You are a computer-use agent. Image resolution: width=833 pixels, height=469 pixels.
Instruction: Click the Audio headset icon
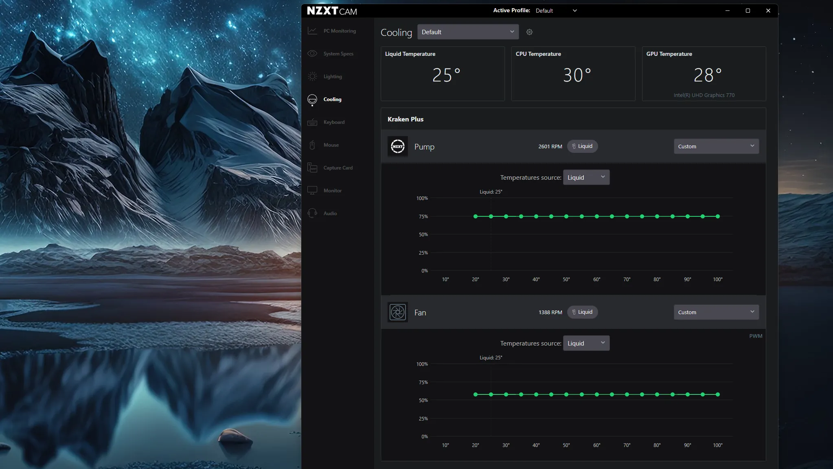312,214
